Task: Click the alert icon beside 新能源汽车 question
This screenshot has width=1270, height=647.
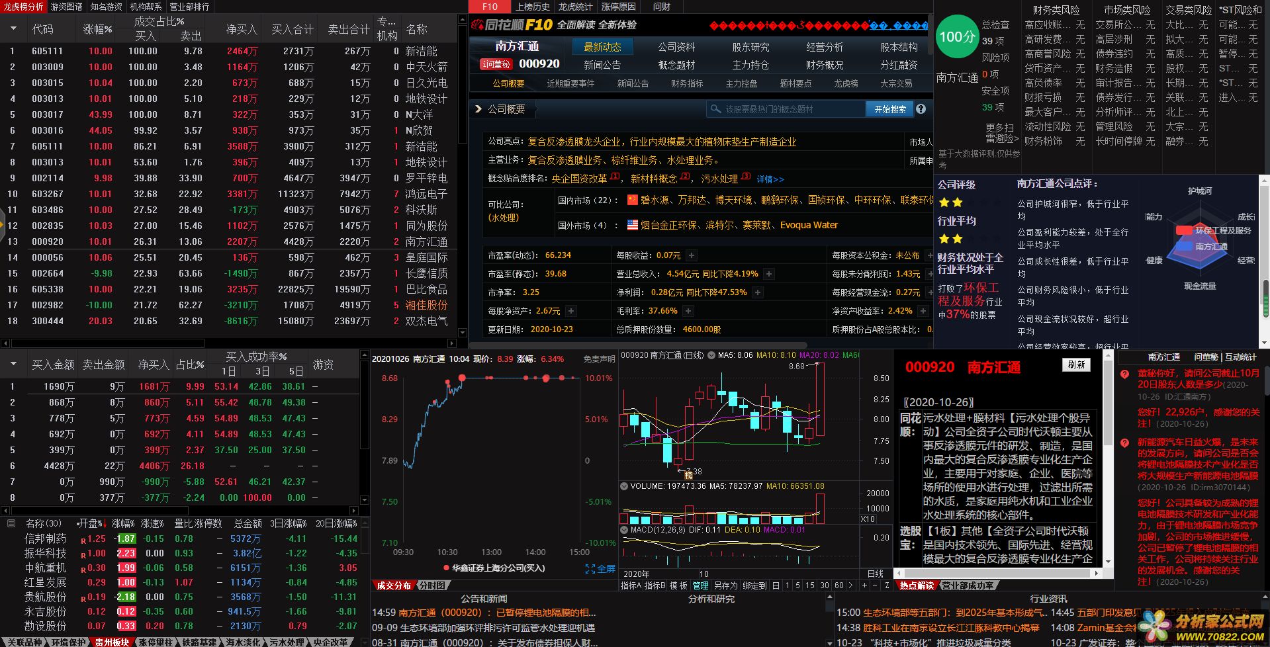Action: click(x=1124, y=443)
